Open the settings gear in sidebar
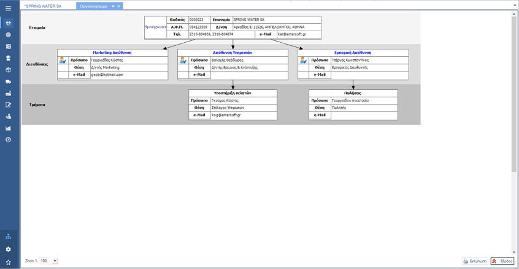 point(8,249)
